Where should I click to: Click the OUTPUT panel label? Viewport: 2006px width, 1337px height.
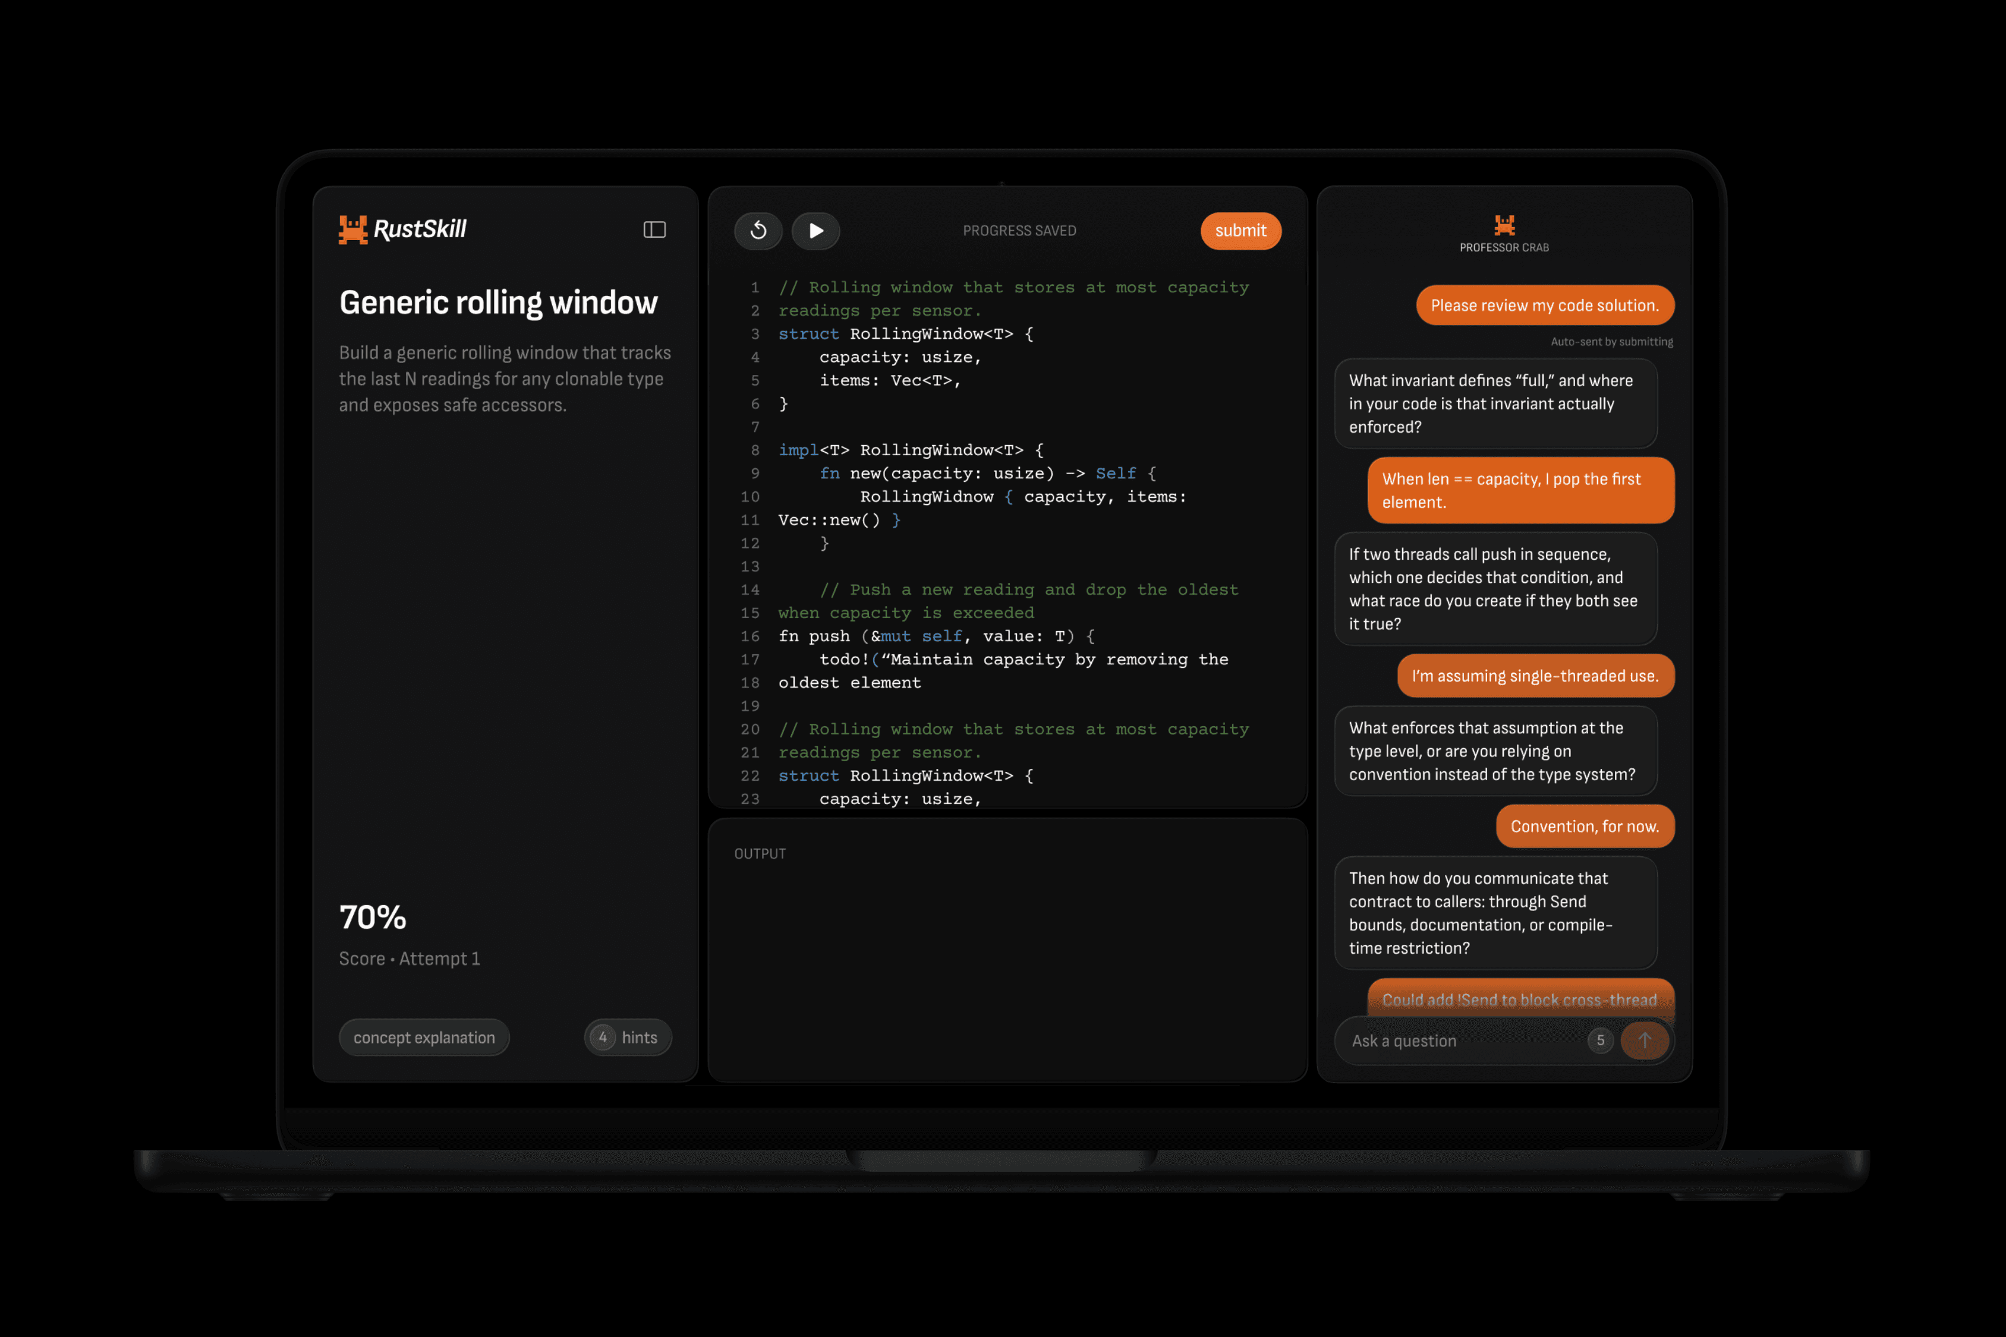tap(760, 853)
